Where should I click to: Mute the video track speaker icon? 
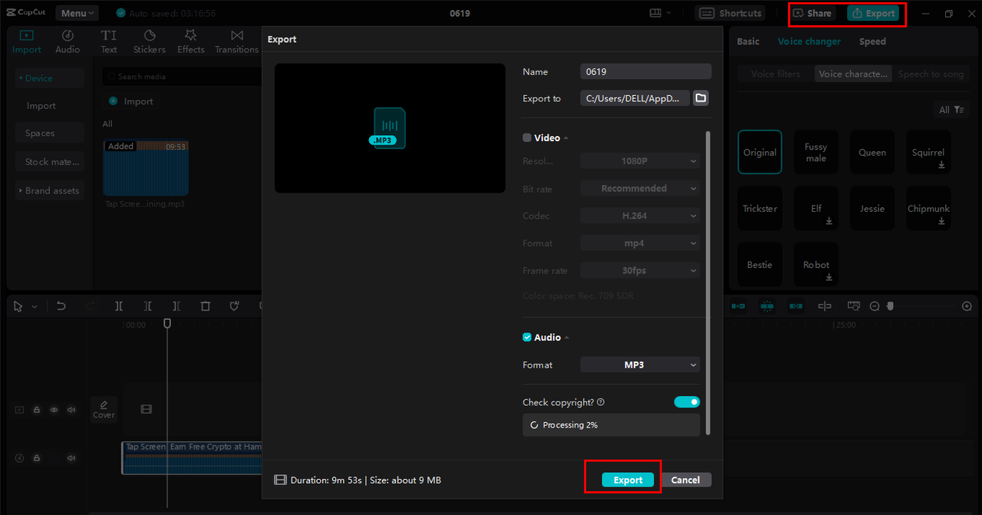[71, 410]
